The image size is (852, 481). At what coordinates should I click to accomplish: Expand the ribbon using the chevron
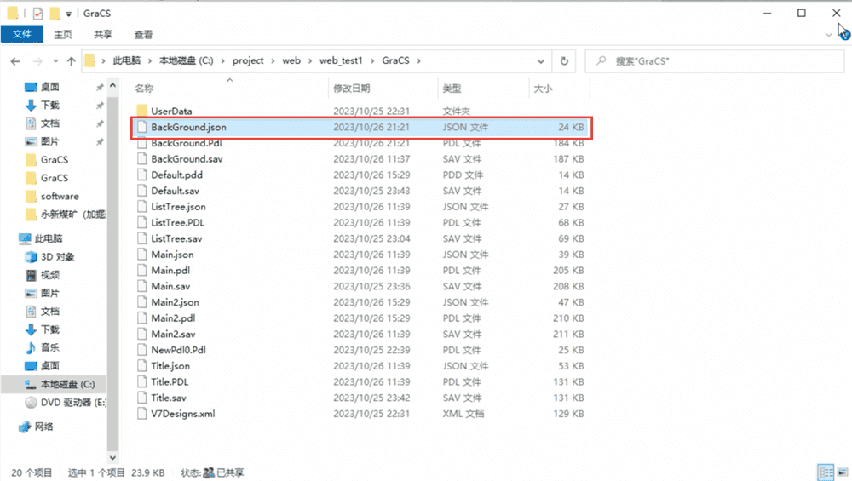[x=829, y=35]
